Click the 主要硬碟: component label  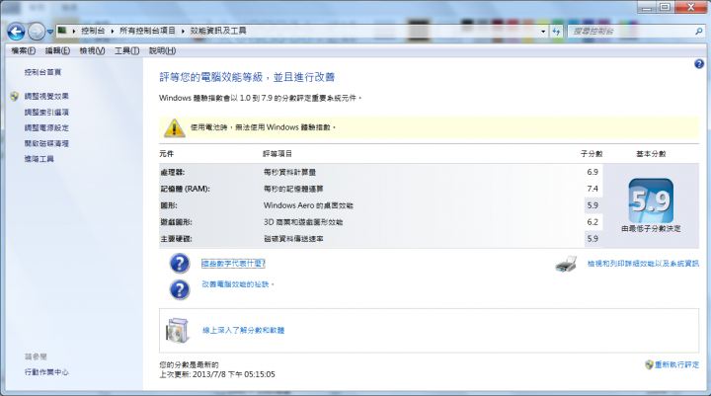click(x=176, y=239)
